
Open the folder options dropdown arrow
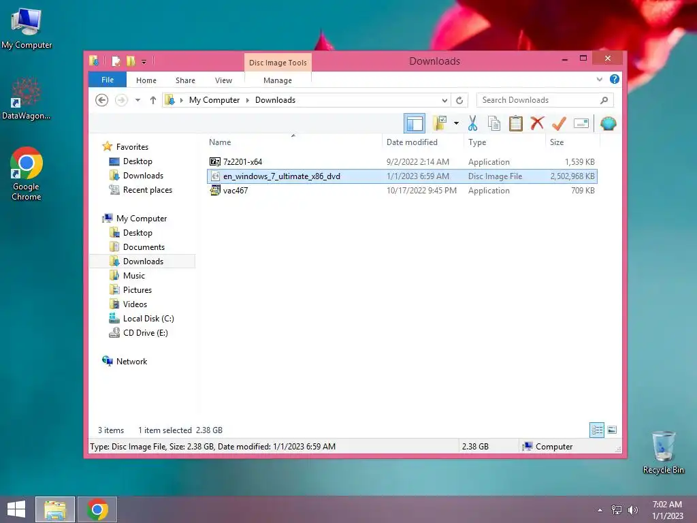point(456,123)
